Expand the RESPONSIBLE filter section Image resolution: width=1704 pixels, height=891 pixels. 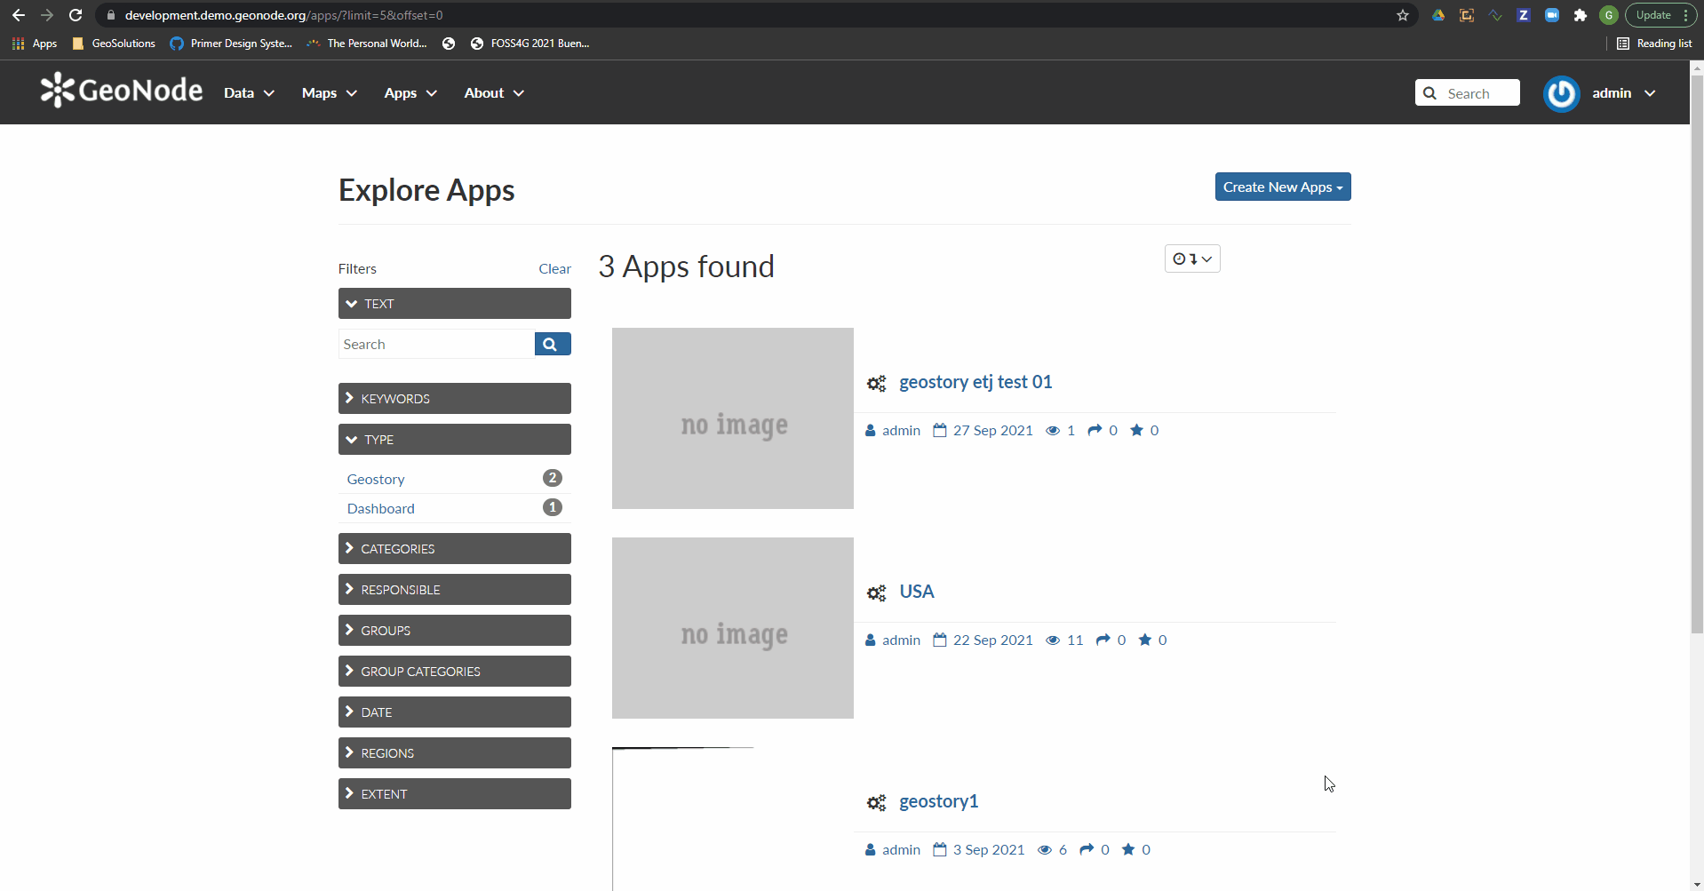[x=455, y=589]
